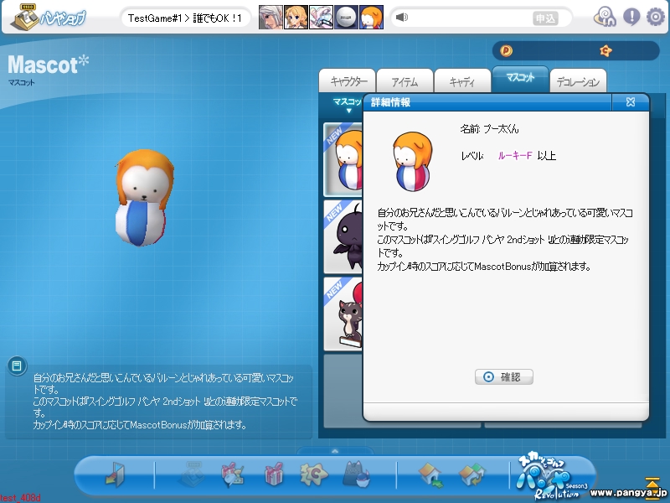
Task: Expand the bottom bar up-arrow handle
Action: (335, 451)
